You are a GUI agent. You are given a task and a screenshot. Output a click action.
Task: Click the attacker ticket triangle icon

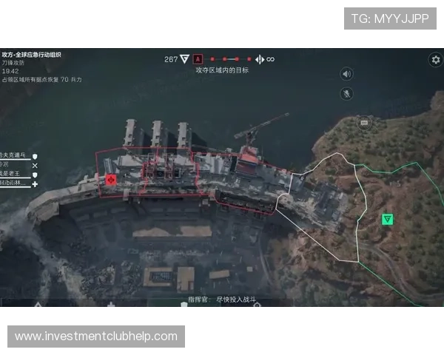tap(184, 59)
